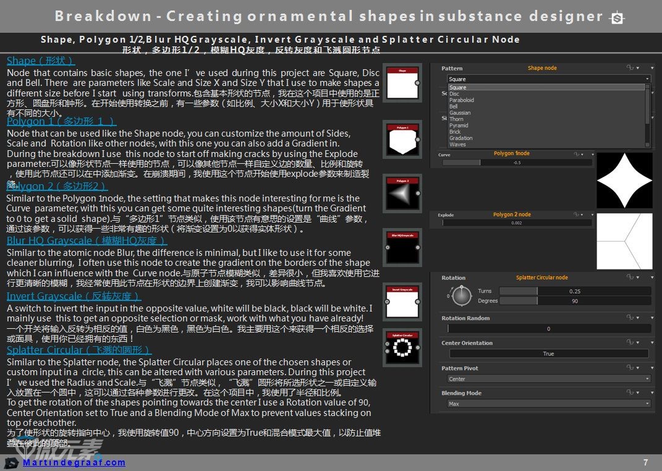Select Paraboloid in the Pattern list
Viewport: 662px width, 471px height.
(x=546, y=100)
